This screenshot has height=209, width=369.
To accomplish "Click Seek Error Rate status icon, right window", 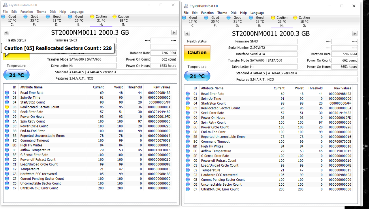I will 188,113.
